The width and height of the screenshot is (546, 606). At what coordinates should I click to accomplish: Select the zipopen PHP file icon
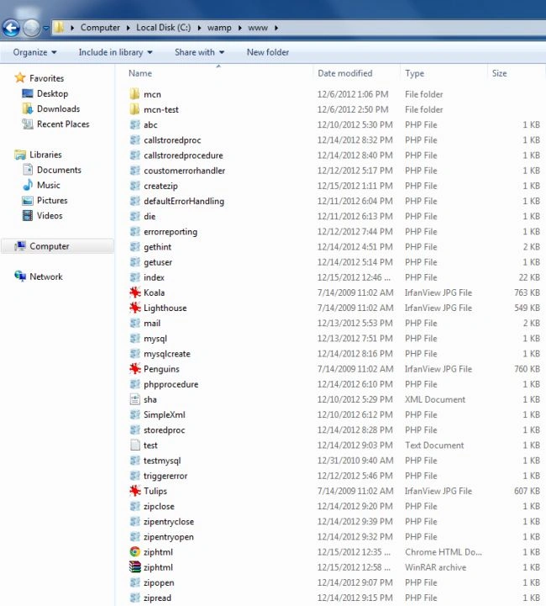[x=134, y=582]
